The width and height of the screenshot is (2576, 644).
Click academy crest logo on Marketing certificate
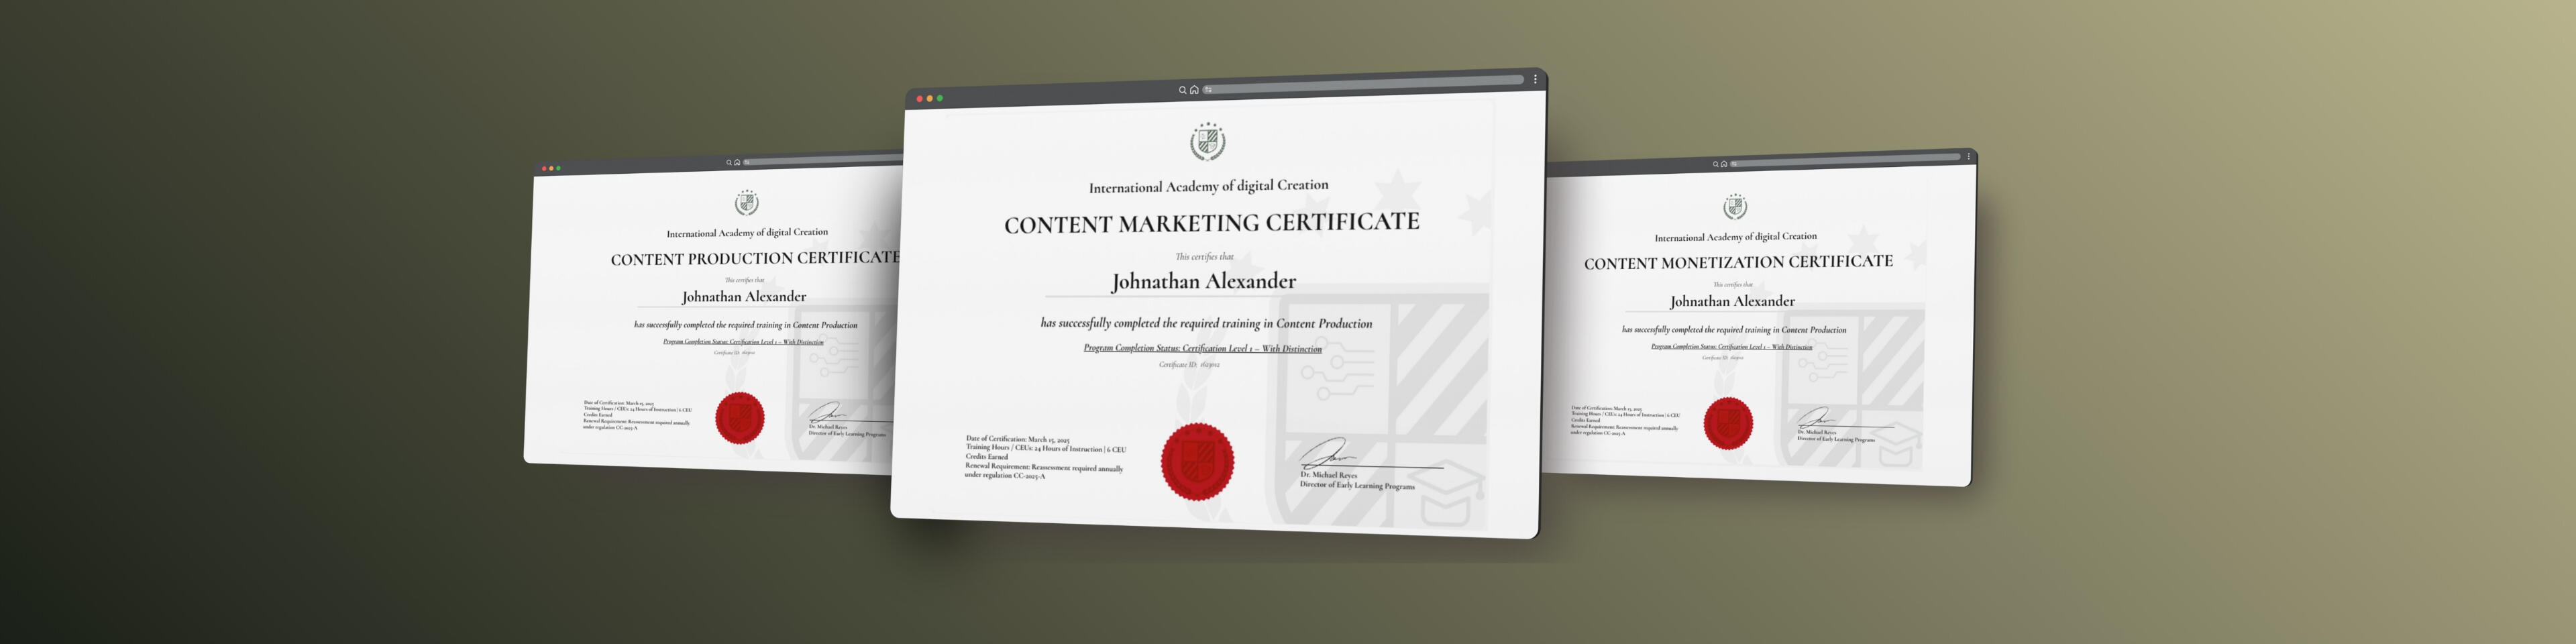pos(1207,142)
